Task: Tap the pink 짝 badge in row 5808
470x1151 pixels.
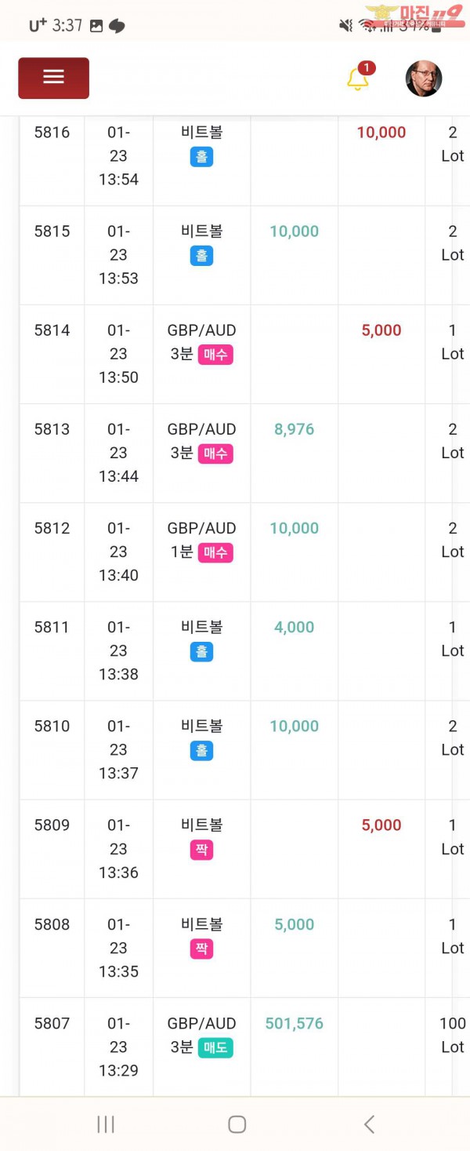Action: click(x=201, y=949)
